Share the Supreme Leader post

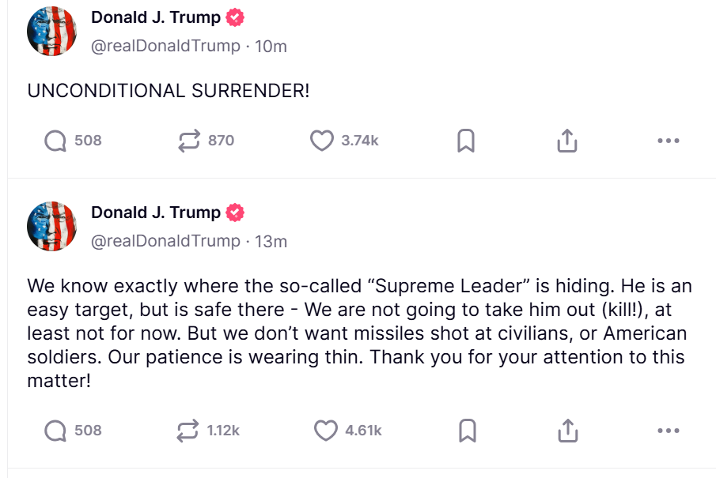click(567, 431)
